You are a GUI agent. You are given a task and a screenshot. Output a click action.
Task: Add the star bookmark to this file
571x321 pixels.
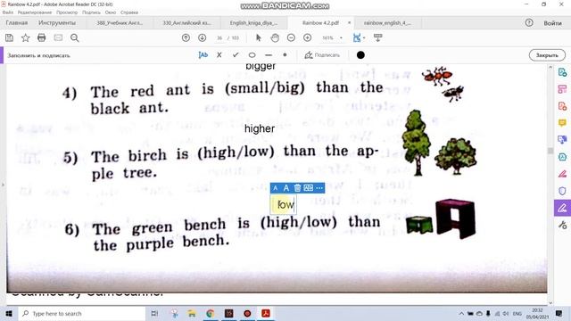25,37
